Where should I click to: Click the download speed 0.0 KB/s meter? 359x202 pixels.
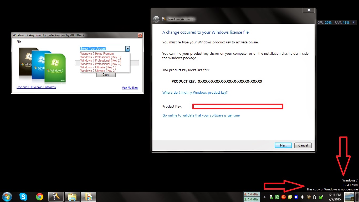(x=252, y=194)
